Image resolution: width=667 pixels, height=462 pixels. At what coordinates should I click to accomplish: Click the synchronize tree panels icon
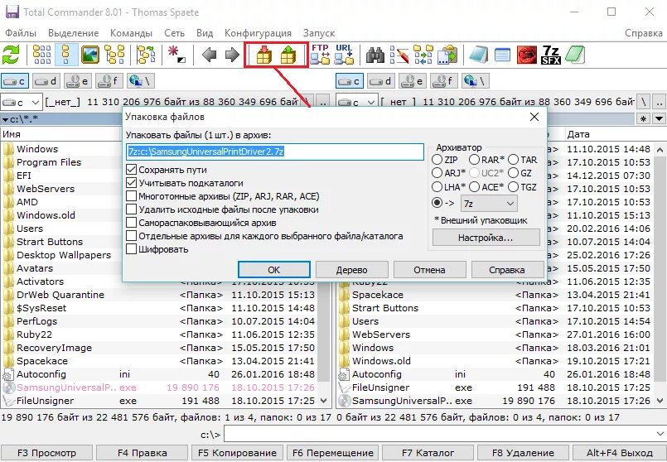point(146,55)
